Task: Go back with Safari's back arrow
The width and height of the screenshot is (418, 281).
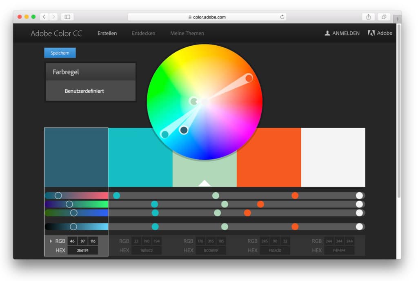Action: click(x=44, y=17)
